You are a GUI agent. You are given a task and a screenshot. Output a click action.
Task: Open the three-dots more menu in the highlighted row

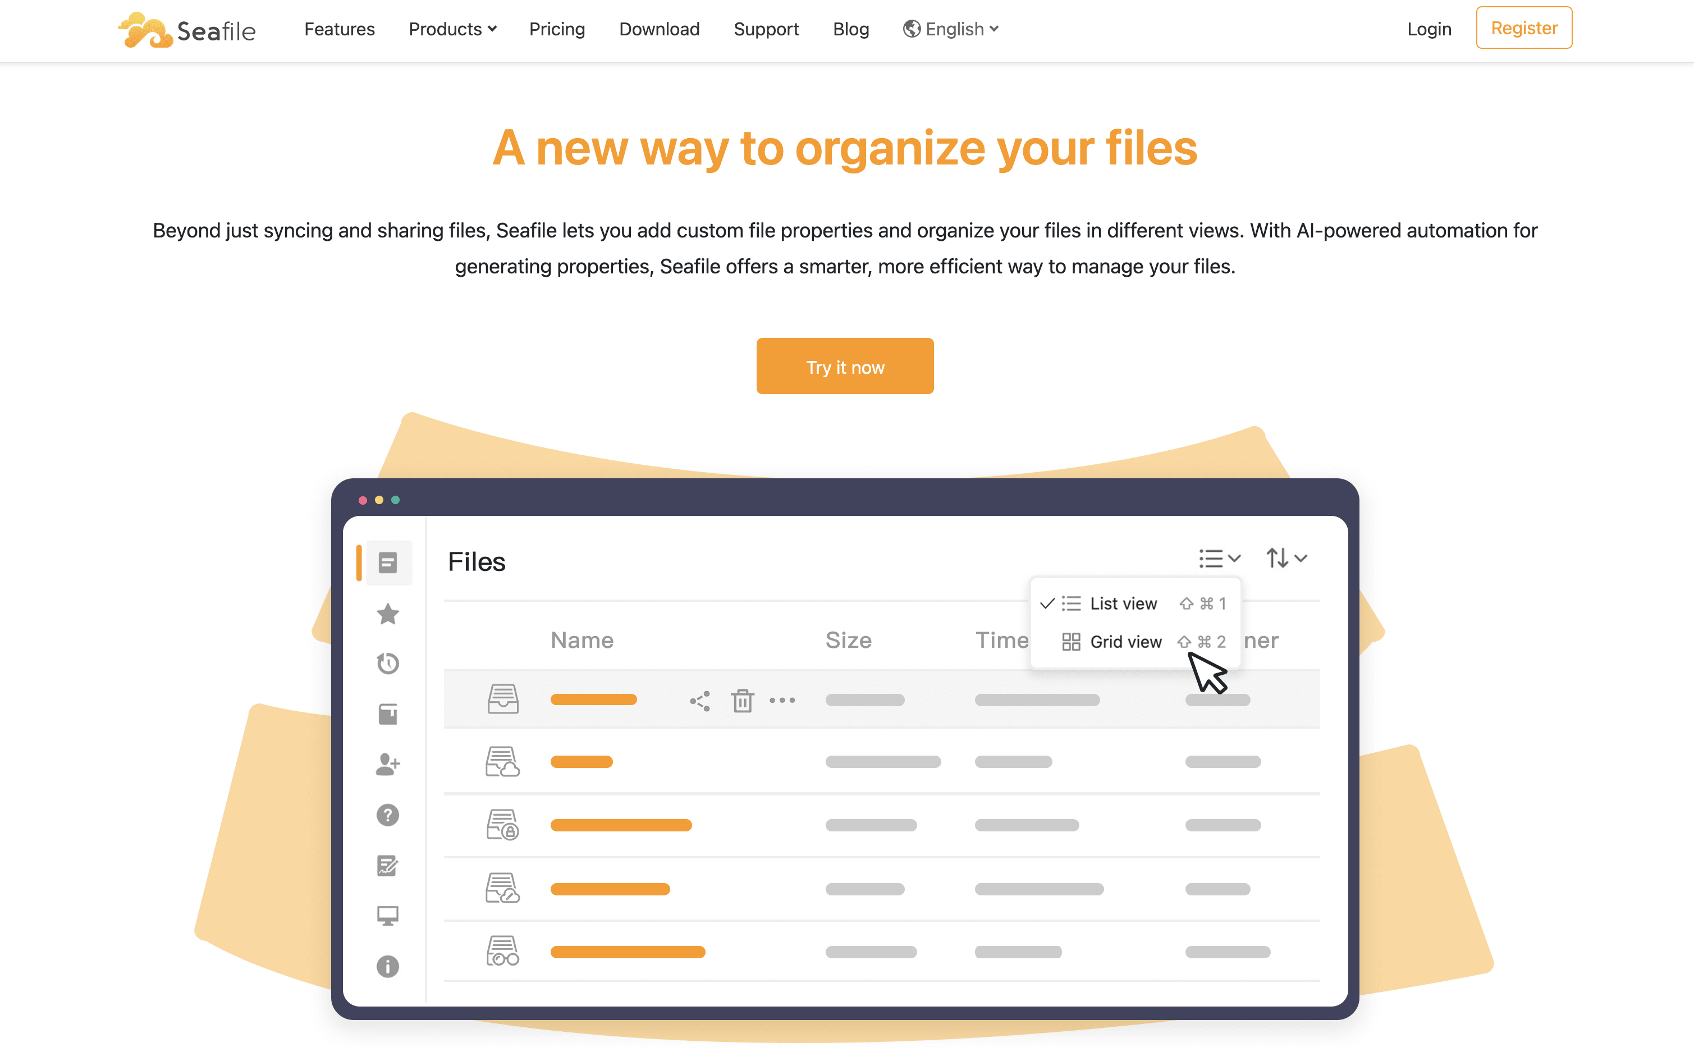782,699
